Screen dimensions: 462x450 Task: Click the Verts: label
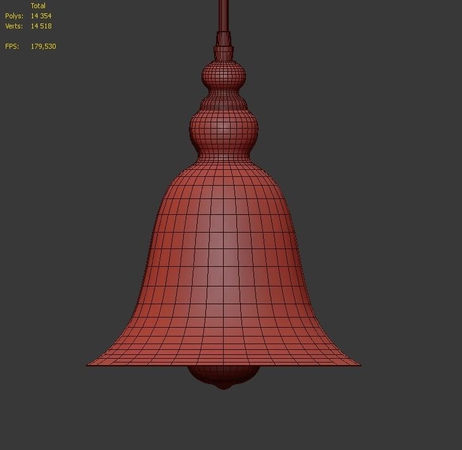[14, 26]
